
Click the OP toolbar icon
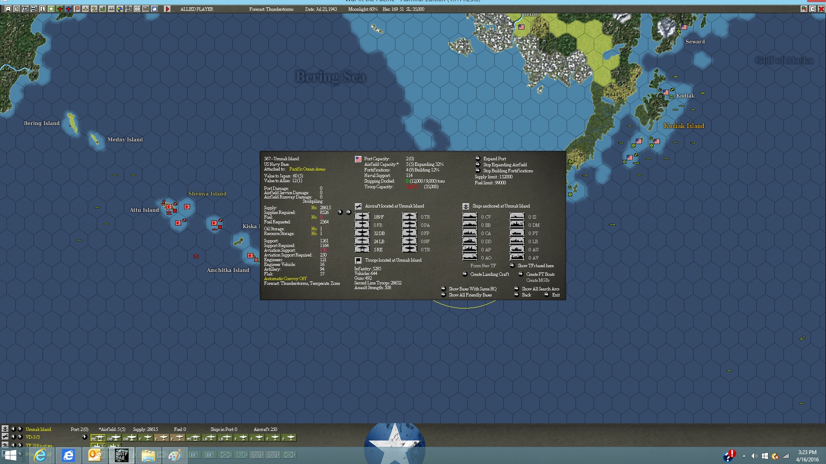coord(137,9)
